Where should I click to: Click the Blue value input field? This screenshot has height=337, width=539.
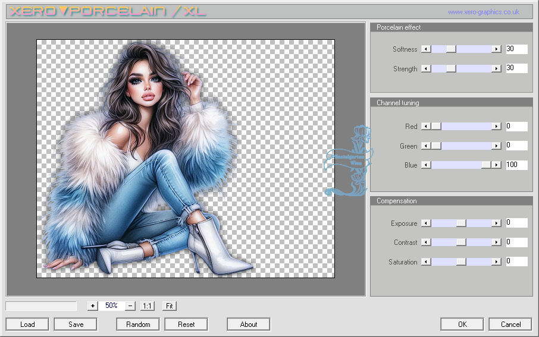coord(516,165)
